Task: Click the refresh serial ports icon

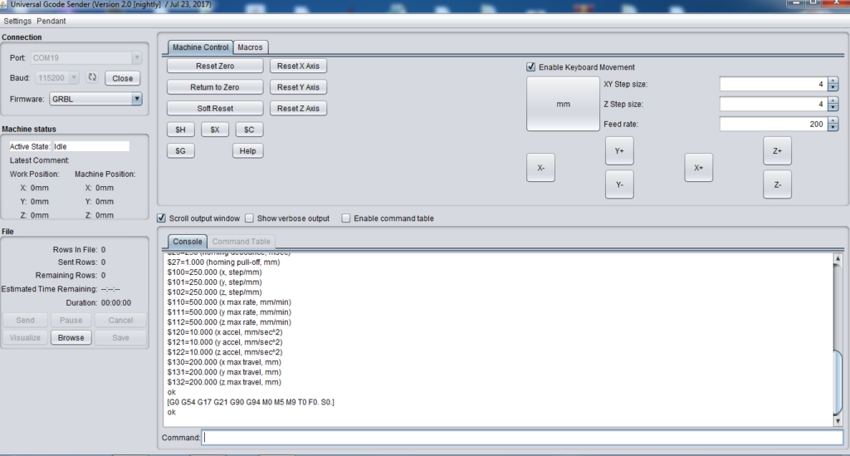Action: pyautogui.click(x=92, y=78)
